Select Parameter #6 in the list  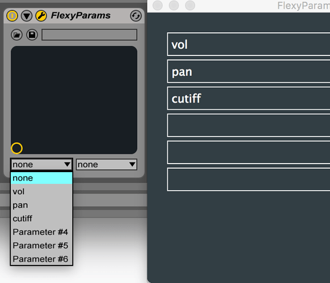coord(41,259)
